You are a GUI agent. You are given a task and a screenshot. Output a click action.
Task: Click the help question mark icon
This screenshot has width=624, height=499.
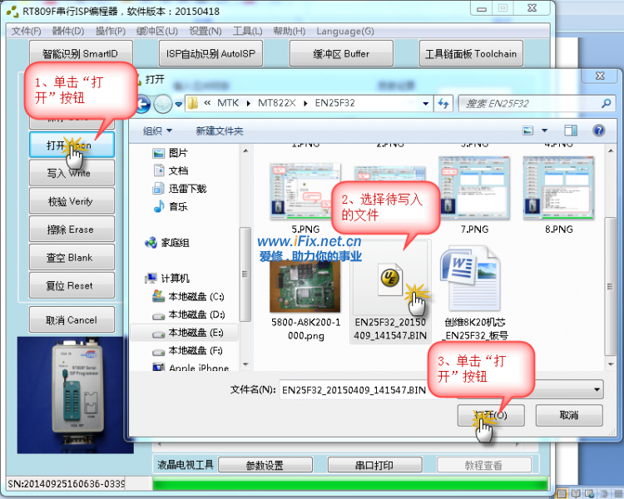597,131
